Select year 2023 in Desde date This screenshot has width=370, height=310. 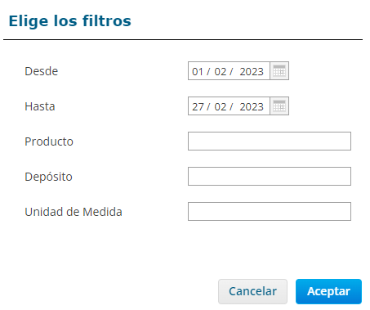click(x=252, y=71)
